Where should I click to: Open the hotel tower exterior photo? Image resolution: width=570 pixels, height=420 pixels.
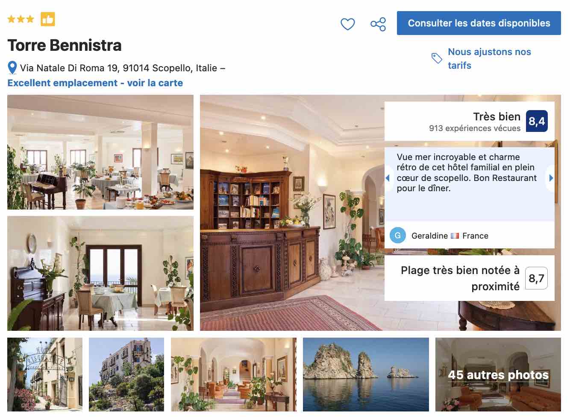126,374
